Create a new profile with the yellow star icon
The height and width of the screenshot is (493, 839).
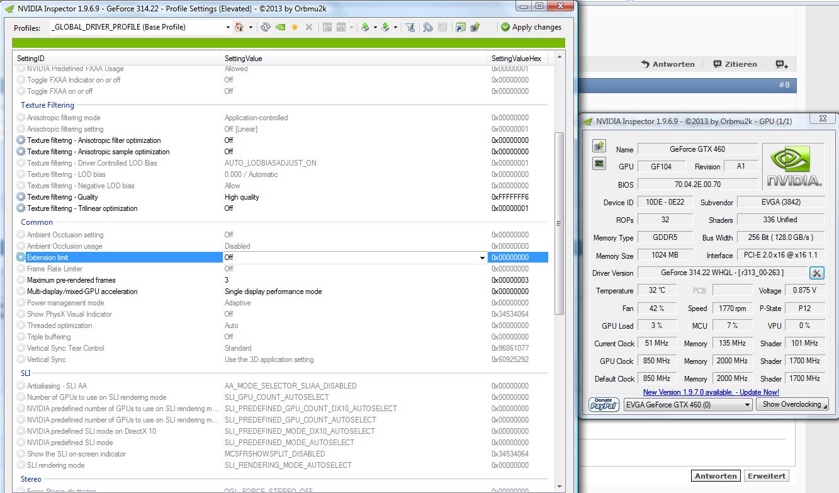click(295, 27)
